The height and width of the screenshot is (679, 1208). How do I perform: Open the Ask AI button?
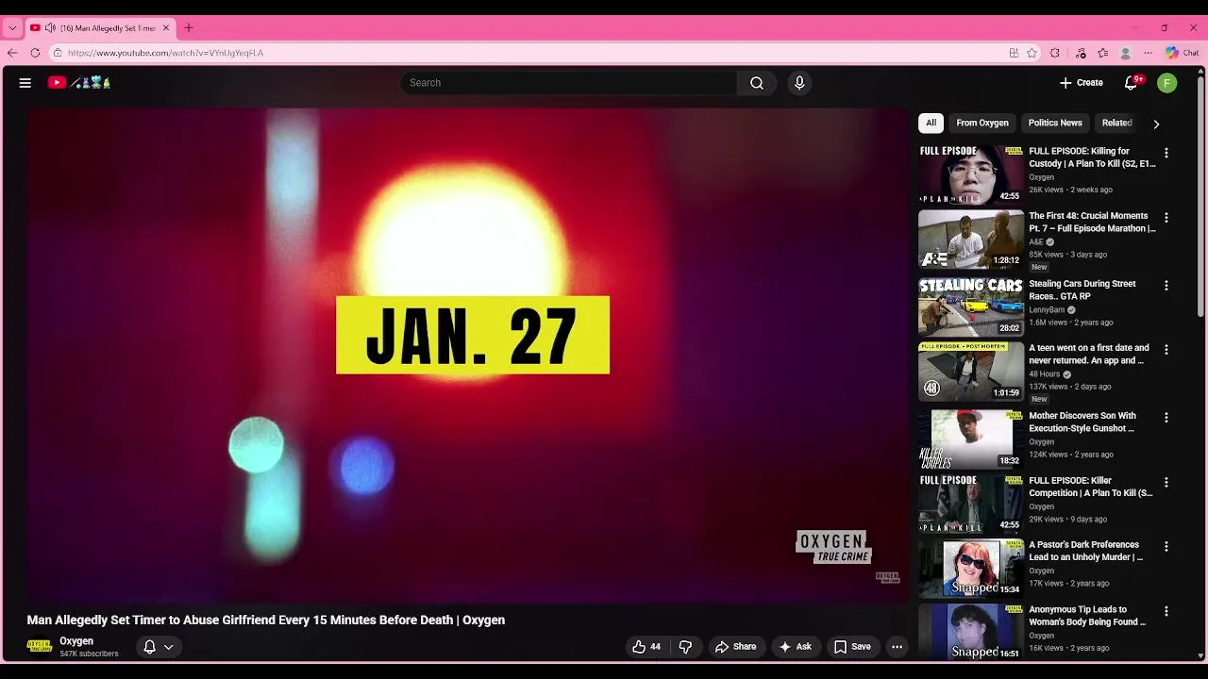point(795,647)
